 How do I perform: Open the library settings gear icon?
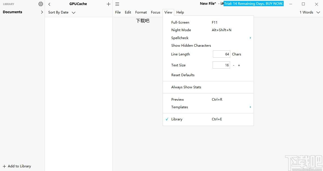[x=41, y=4]
